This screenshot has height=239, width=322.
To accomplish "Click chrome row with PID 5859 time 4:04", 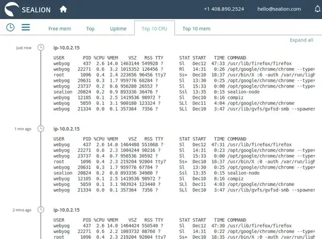I will [174, 103].
